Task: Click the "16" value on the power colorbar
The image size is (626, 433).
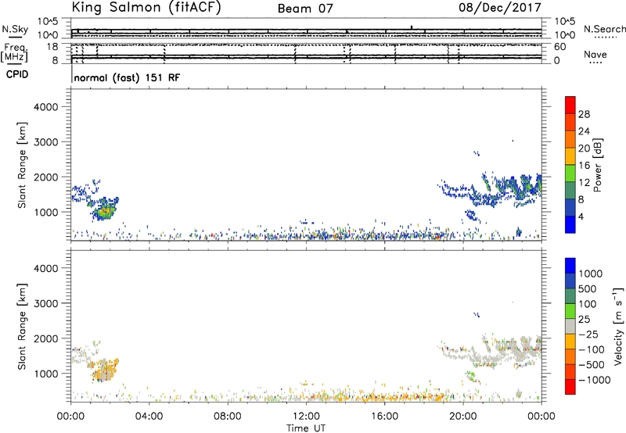Action: pyautogui.click(x=584, y=166)
